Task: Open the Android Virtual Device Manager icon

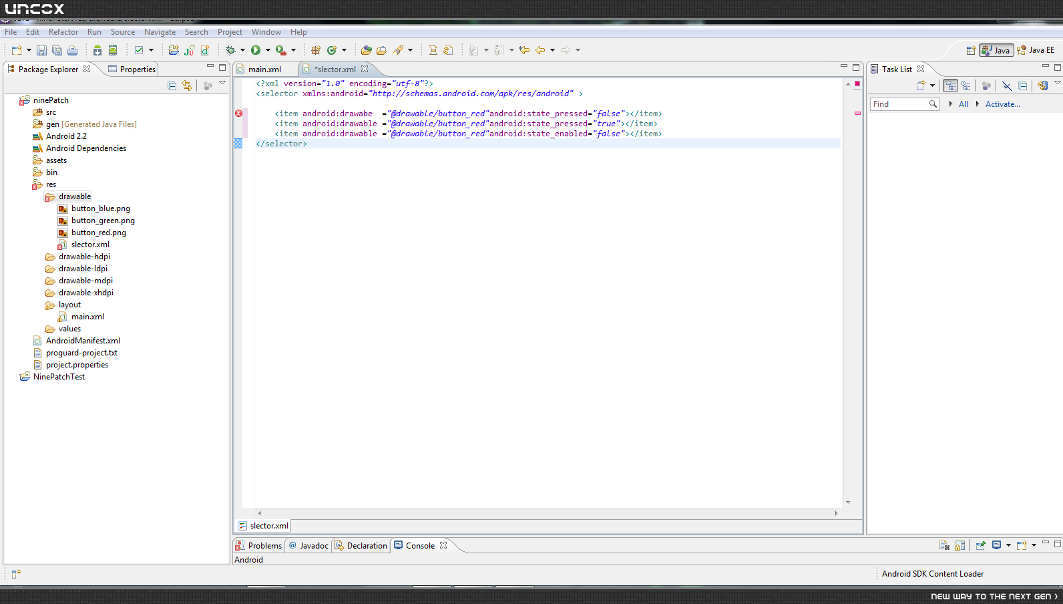Action: [113, 50]
